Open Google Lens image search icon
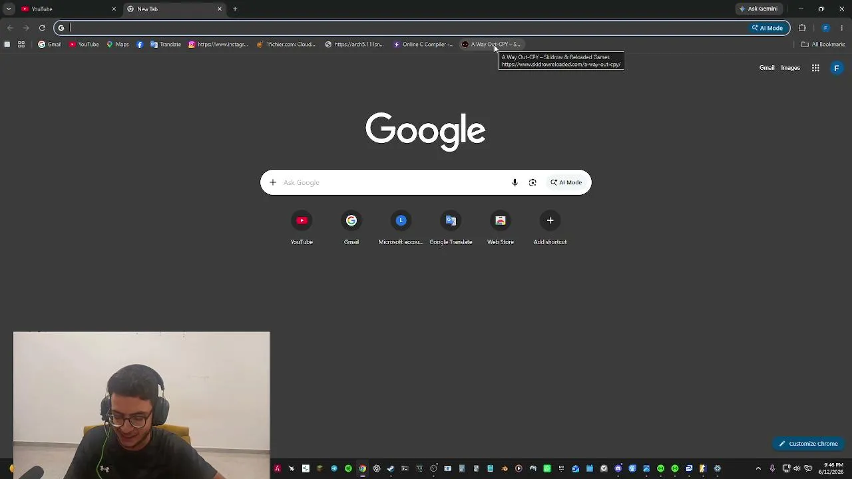Image resolution: width=852 pixels, height=479 pixels. pyautogui.click(x=532, y=182)
